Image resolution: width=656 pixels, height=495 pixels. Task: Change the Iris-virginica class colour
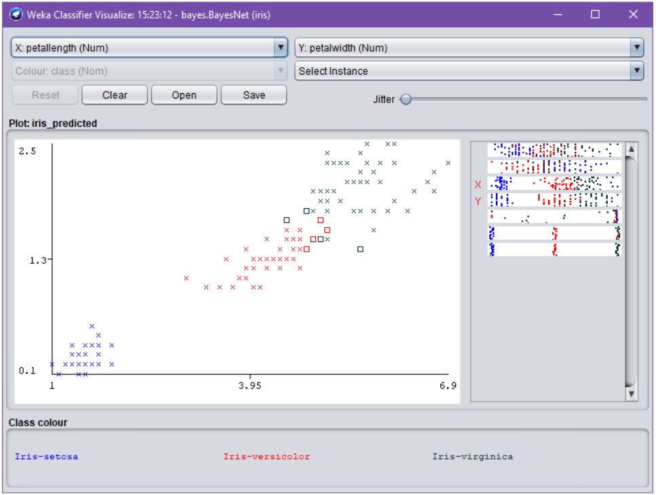pyautogui.click(x=472, y=456)
